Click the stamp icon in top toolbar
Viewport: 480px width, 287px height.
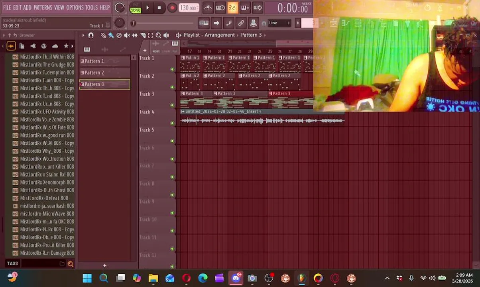[253, 23]
